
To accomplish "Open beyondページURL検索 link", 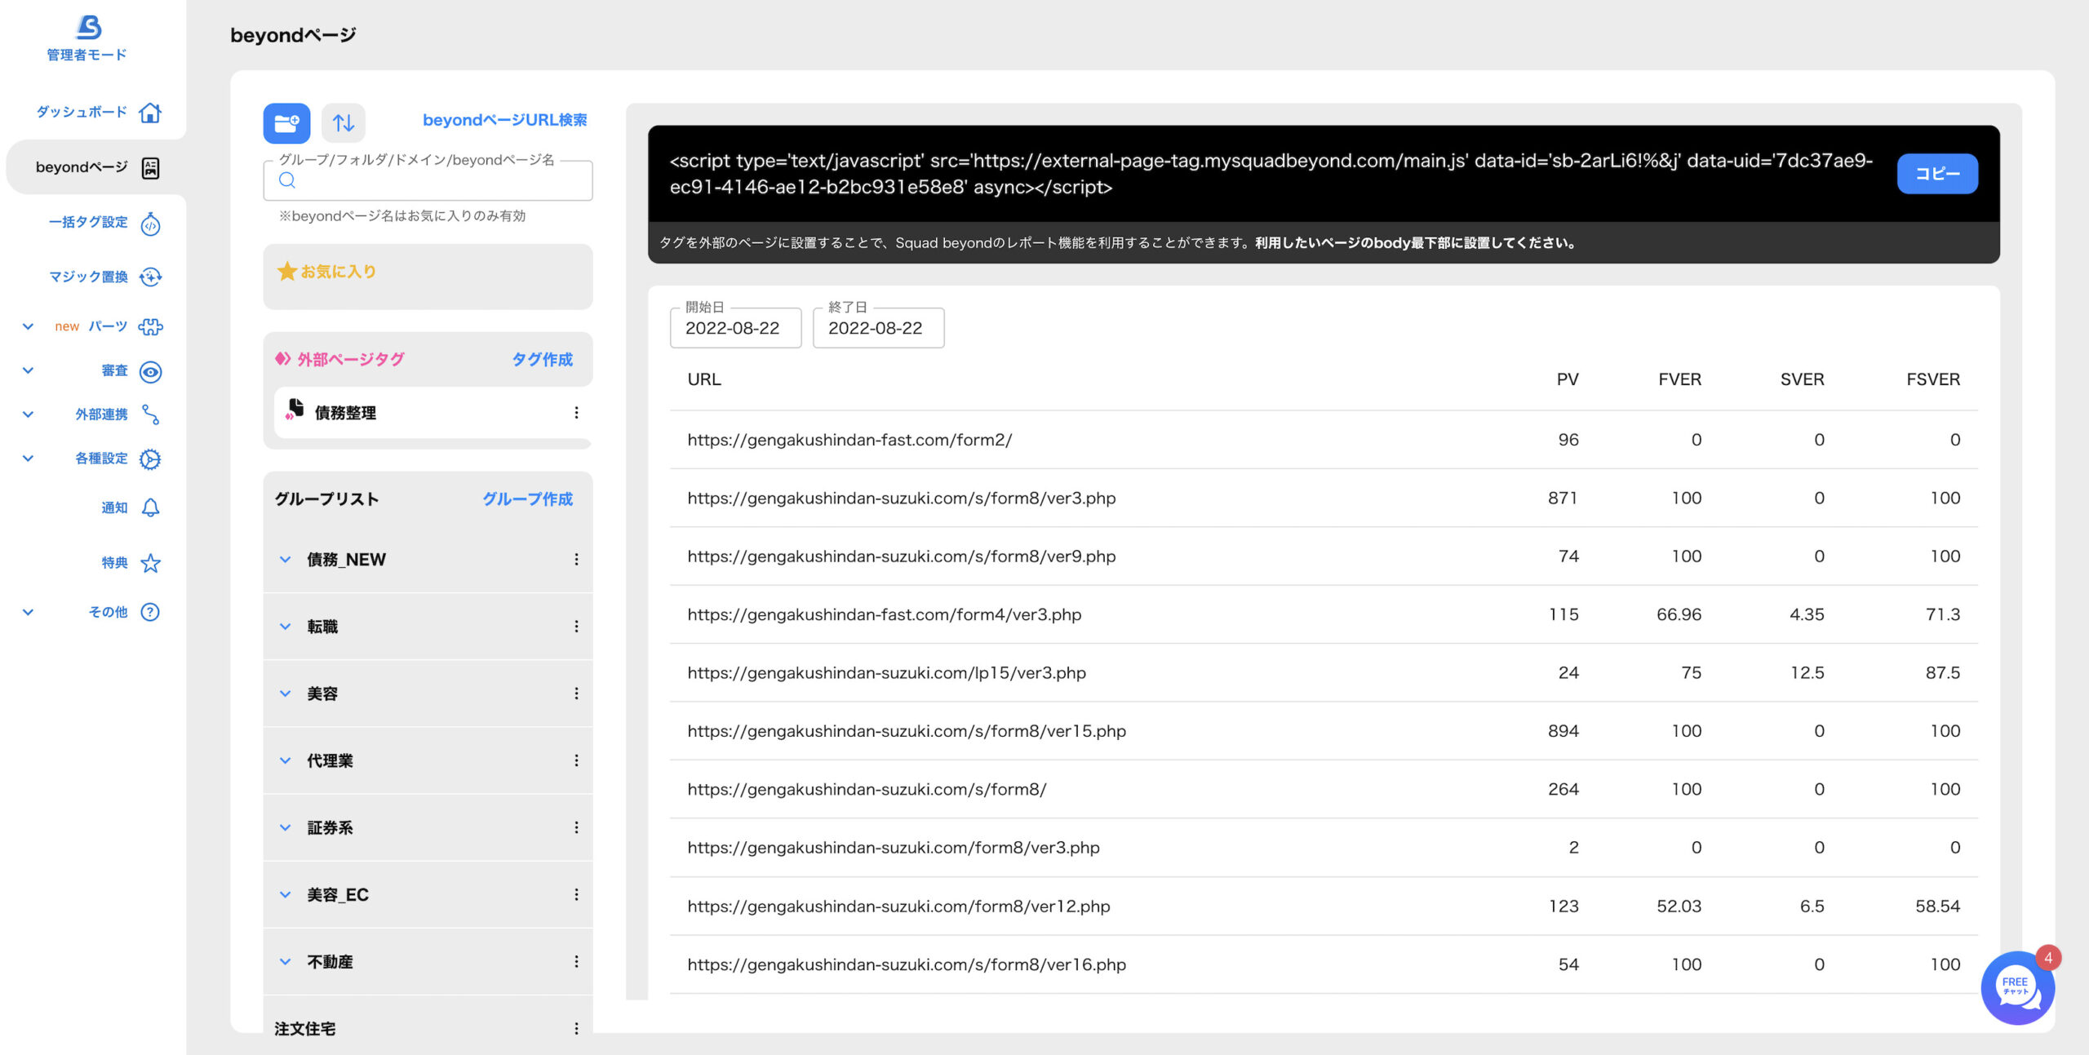I will (x=504, y=120).
